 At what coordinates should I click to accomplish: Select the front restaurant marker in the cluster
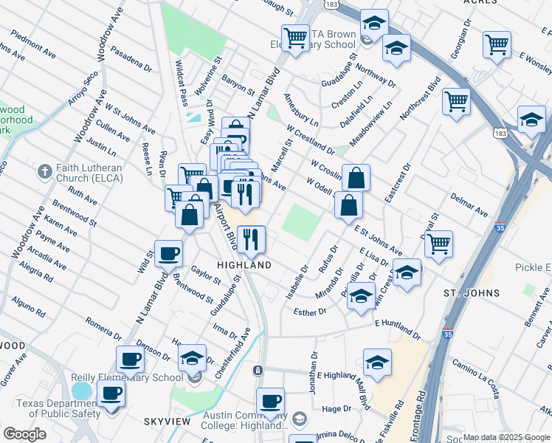click(x=245, y=195)
